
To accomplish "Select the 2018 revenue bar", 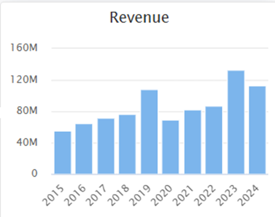I will [127, 144].
